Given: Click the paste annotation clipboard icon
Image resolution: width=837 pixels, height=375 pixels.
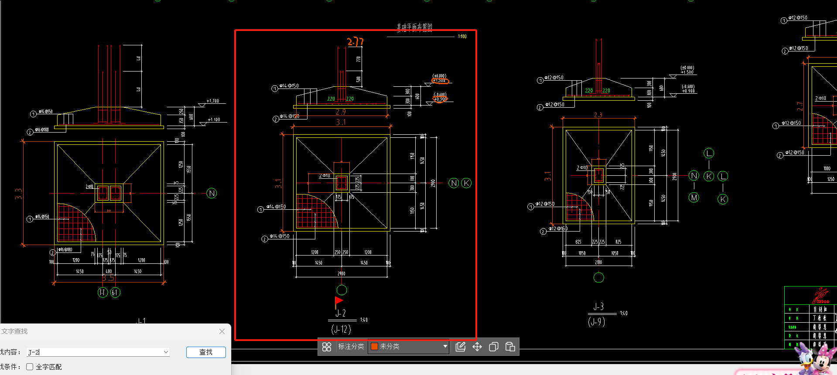Looking at the screenshot, I should coord(510,347).
